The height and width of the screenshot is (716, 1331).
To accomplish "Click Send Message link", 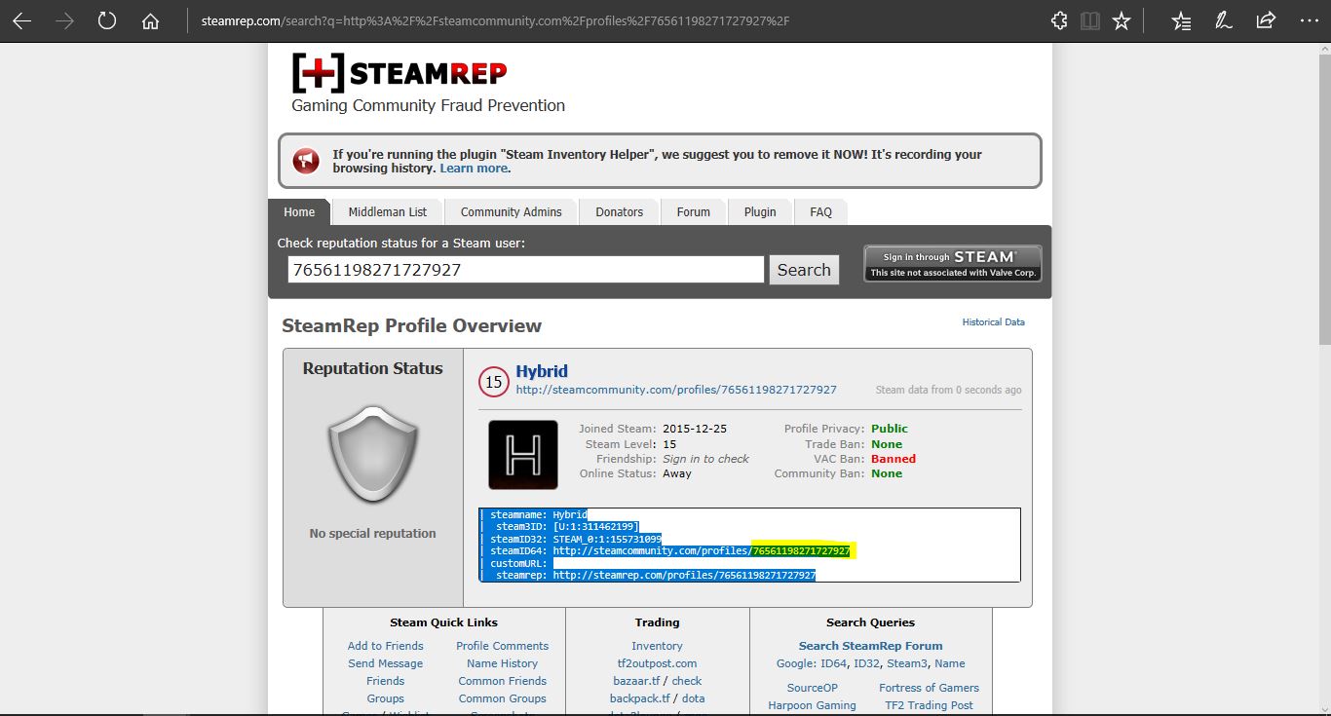I will coord(386,663).
